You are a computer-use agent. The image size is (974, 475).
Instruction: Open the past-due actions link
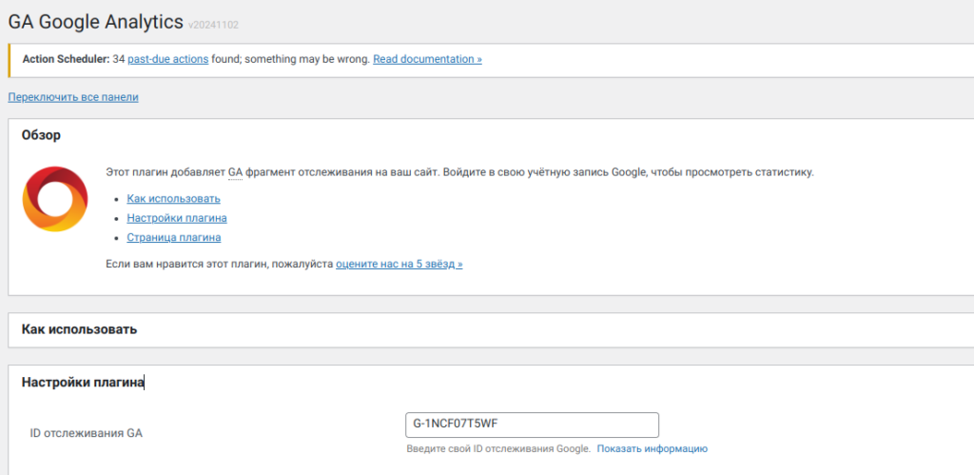coord(167,59)
